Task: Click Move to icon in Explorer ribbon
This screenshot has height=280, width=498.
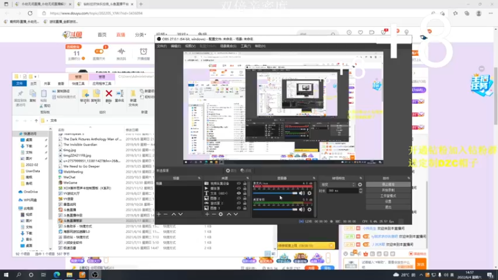Action: coord(85,93)
